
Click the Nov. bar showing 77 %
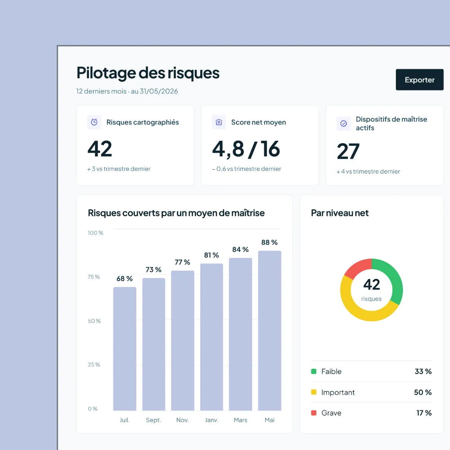pos(183,341)
